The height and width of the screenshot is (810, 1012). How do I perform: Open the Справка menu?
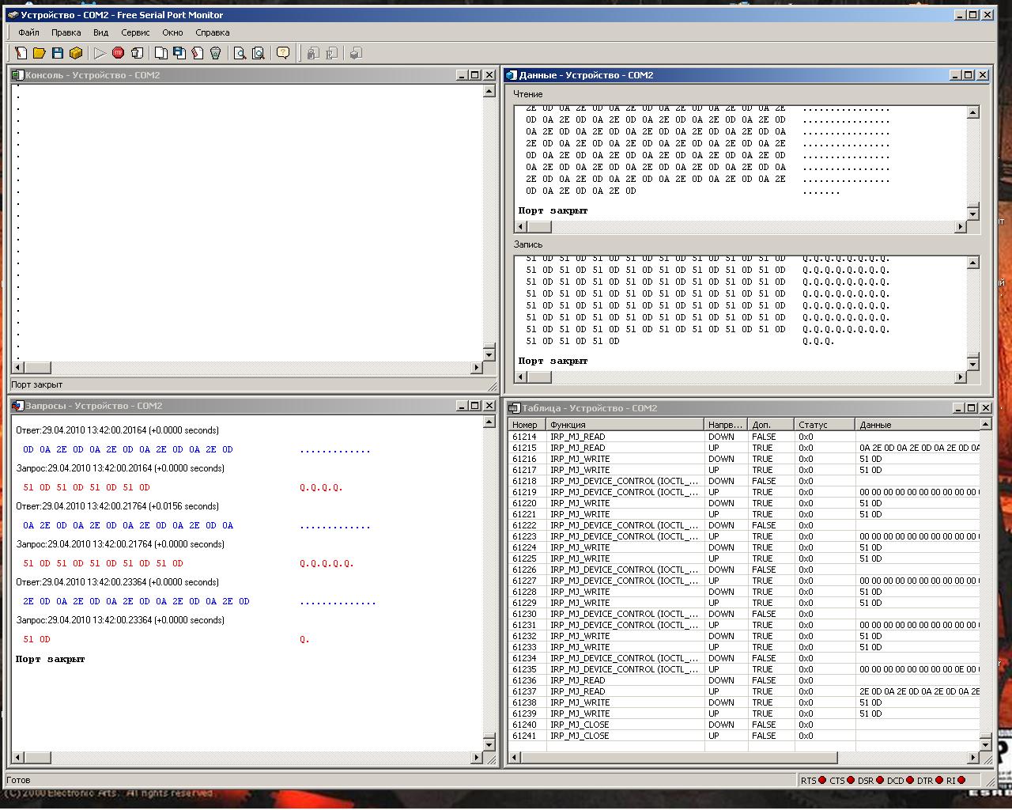tap(212, 32)
